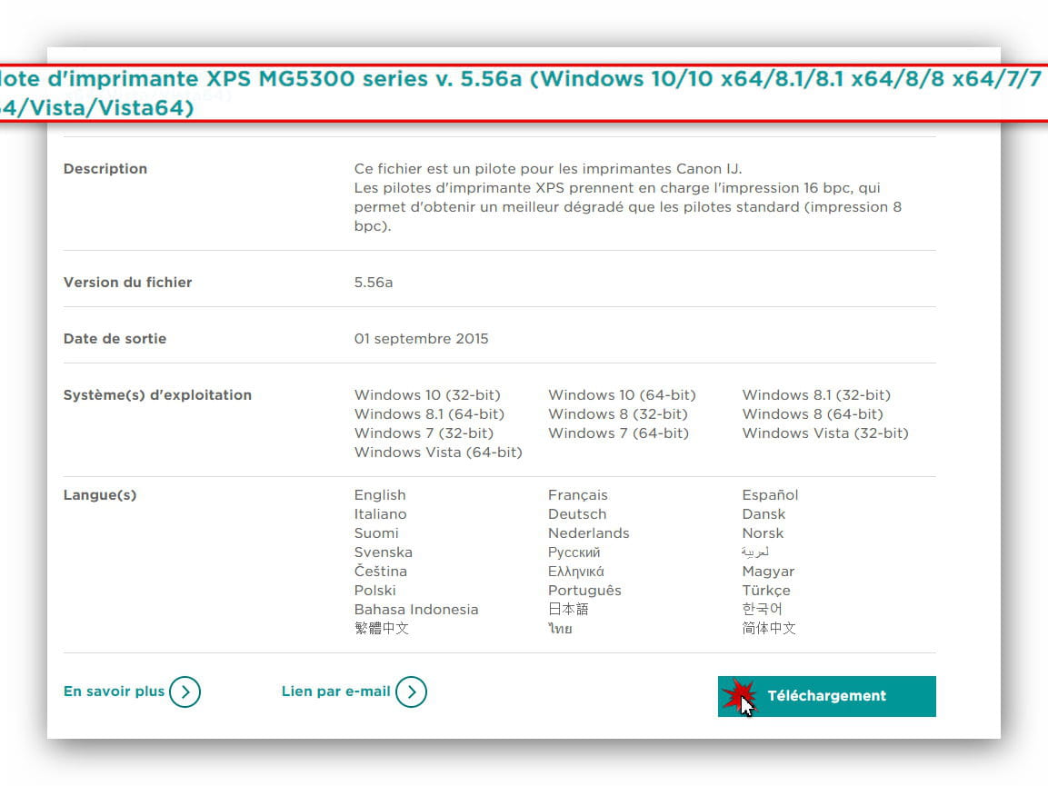Click Windows Vista (64-bit) entry

(438, 452)
